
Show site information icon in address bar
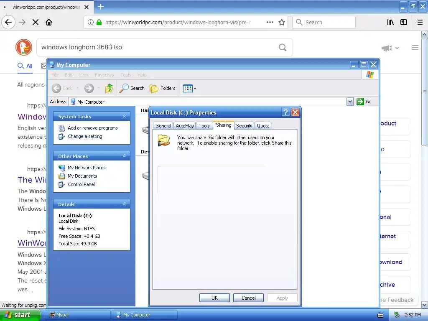click(91, 22)
